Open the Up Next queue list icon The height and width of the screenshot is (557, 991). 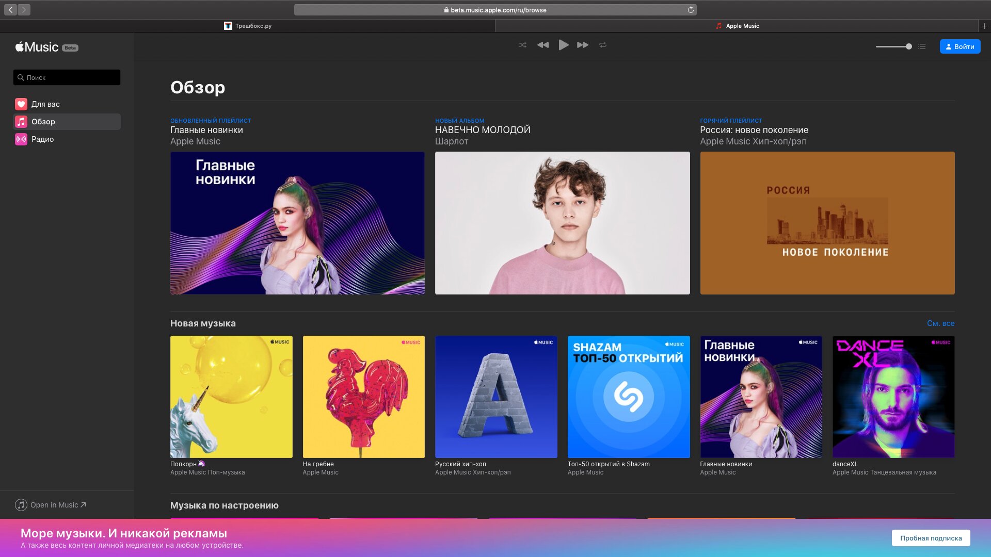click(x=922, y=46)
